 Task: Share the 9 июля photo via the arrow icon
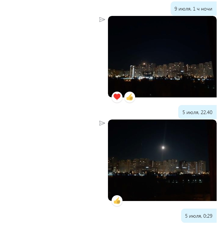102,20
